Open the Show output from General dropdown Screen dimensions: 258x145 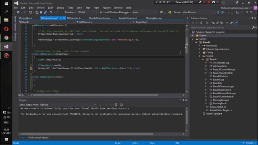[x=68, y=105]
